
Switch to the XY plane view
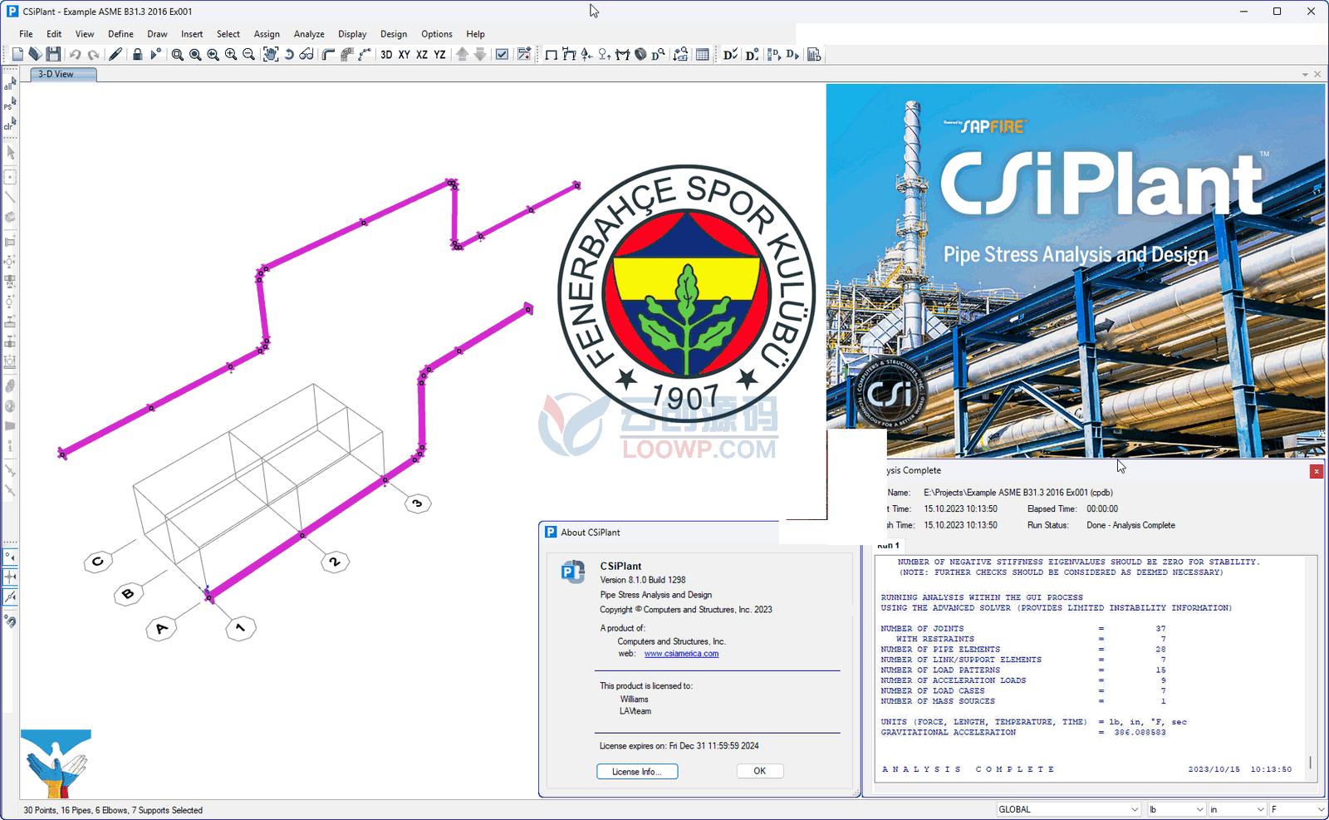point(405,55)
